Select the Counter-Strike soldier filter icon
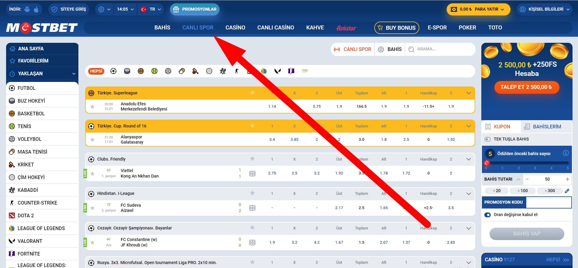The image size is (578, 268). coord(237,71)
